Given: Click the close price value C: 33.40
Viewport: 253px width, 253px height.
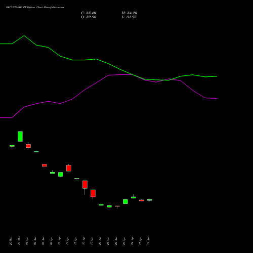Looking at the screenshot, I should [x=89, y=13].
